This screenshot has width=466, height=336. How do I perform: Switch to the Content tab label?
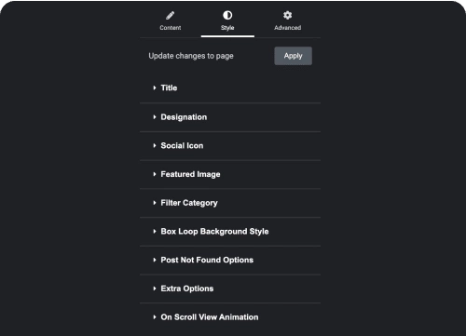tap(171, 28)
